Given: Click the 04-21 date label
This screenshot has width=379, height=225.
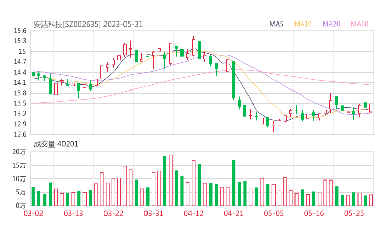Looking at the screenshot, I should (234, 213).
